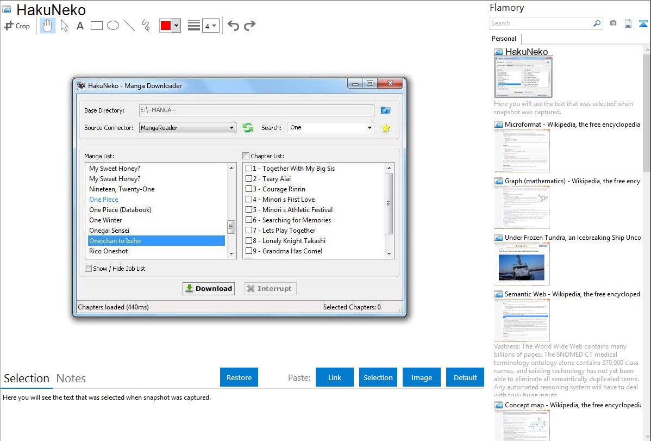This screenshot has height=441, width=651.
Task: Paste as Link button
Action: (335, 377)
